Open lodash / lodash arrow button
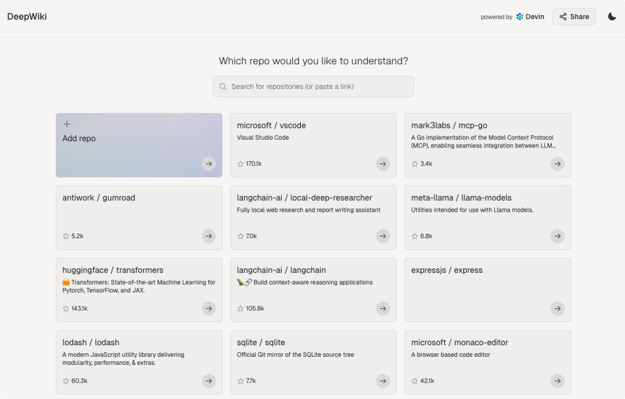Image resolution: width=625 pixels, height=399 pixels. [x=208, y=381]
